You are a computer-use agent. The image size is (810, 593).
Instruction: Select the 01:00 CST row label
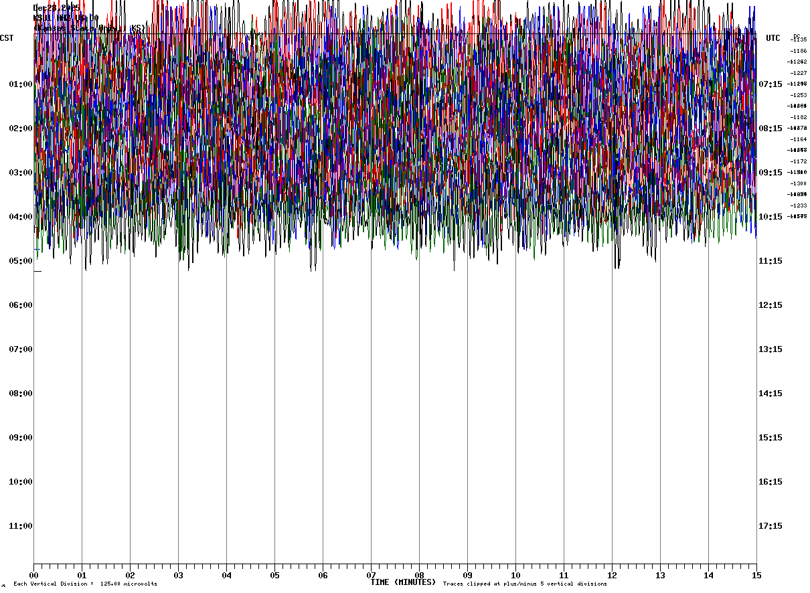(x=21, y=84)
